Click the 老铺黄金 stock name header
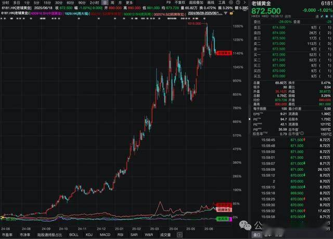 tap(261, 4)
